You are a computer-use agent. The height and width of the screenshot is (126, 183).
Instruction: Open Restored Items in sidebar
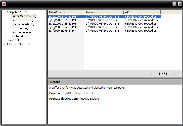point(21,36)
